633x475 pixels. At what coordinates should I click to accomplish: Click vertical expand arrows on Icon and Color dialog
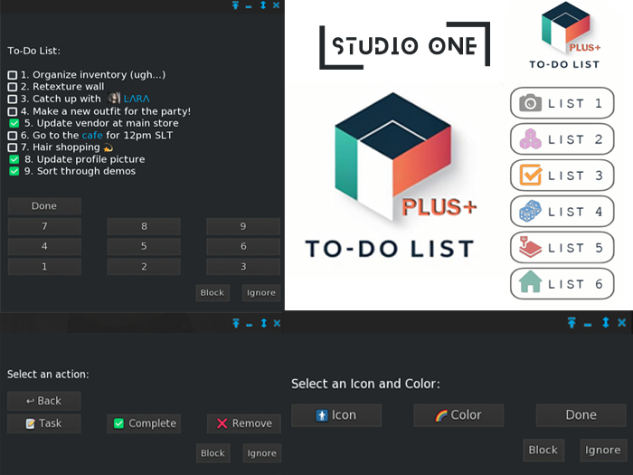click(606, 323)
